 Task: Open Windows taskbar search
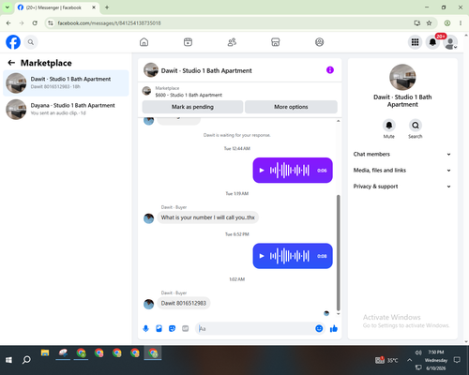coord(26,360)
